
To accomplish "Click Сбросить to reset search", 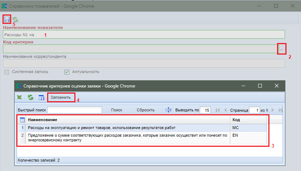I will point(145,110).
